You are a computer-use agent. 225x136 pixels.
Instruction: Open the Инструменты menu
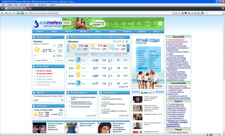[42, 5]
